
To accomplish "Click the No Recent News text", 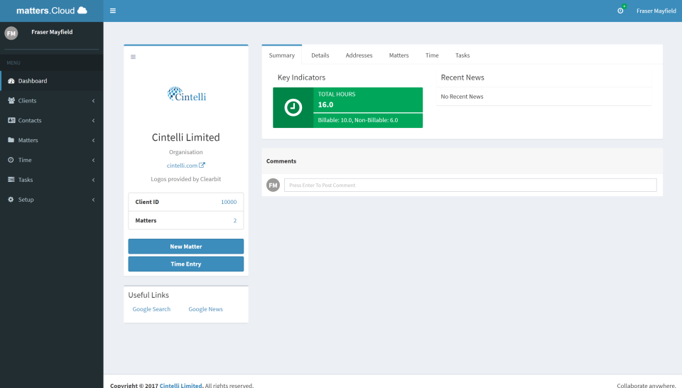I will [462, 97].
